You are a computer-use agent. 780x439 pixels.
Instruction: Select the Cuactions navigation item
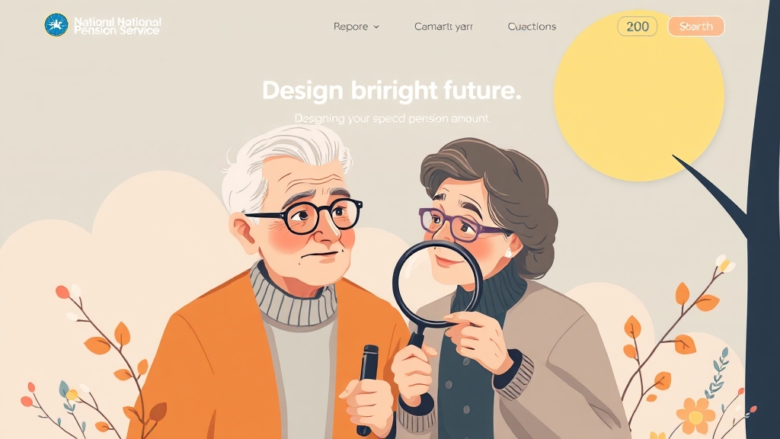(532, 27)
